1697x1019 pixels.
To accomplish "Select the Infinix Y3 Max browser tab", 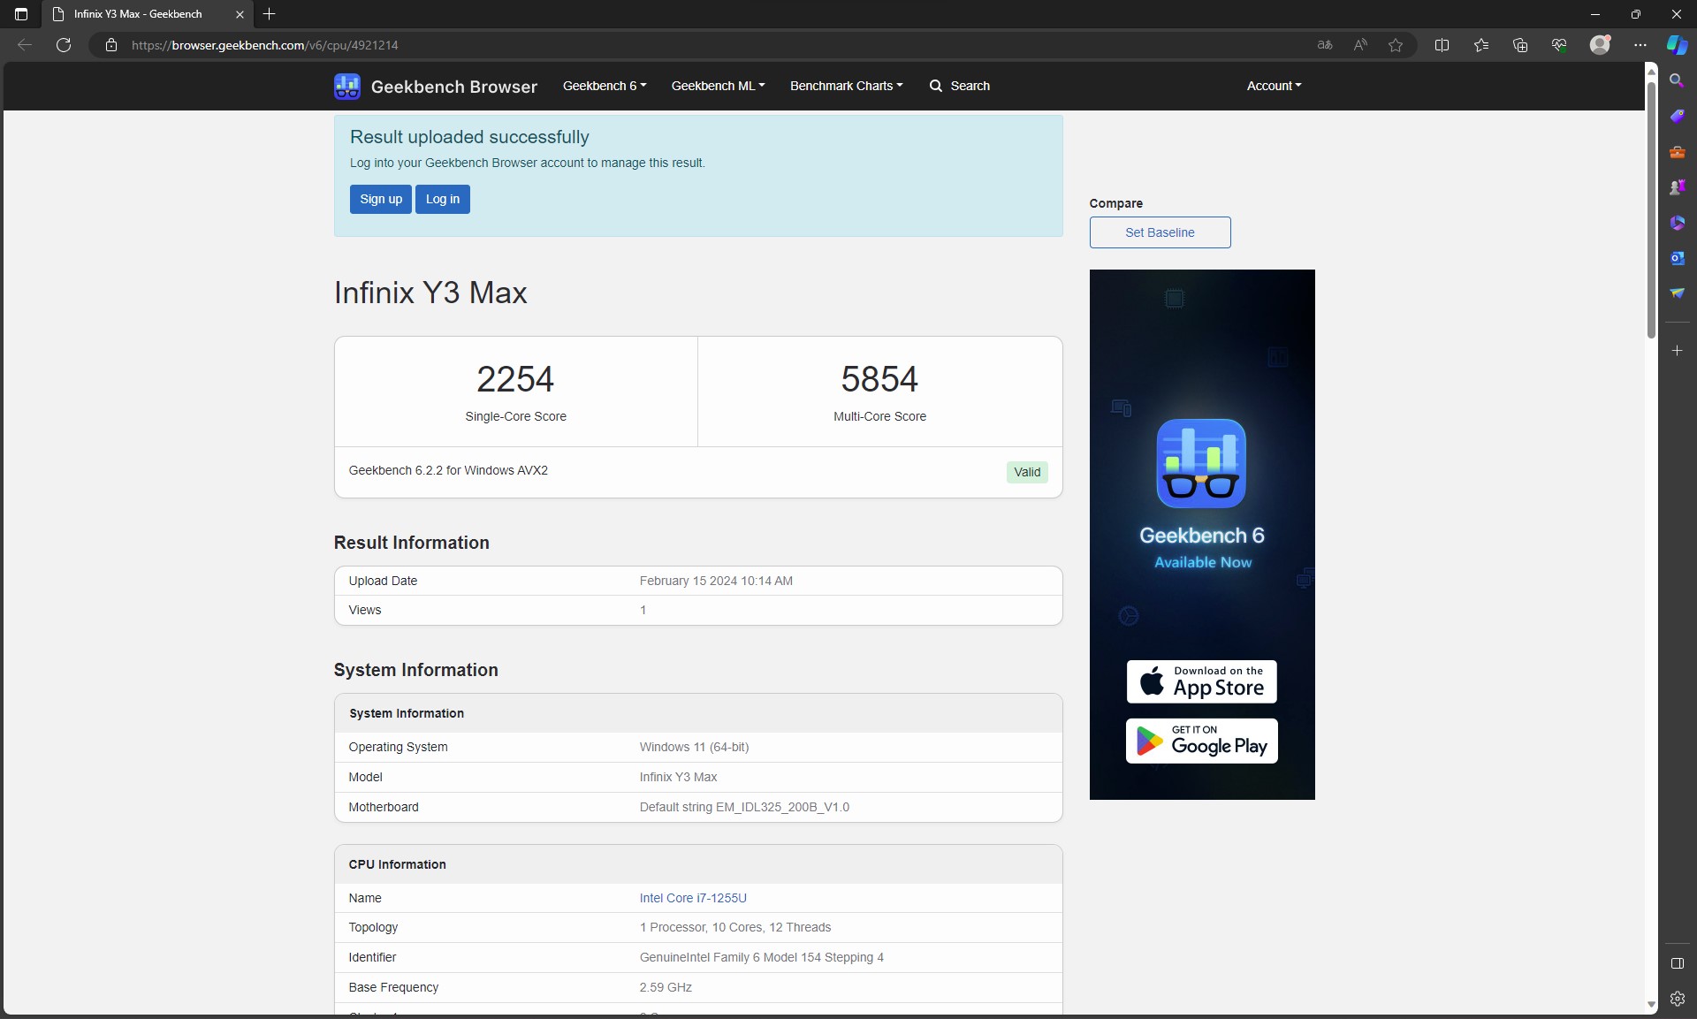I will 147,14.
